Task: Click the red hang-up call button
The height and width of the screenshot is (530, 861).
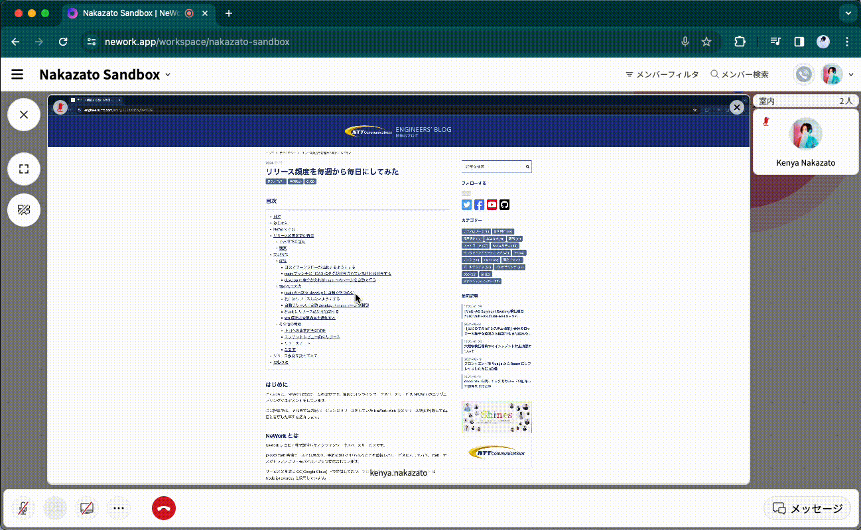Action: tap(164, 508)
